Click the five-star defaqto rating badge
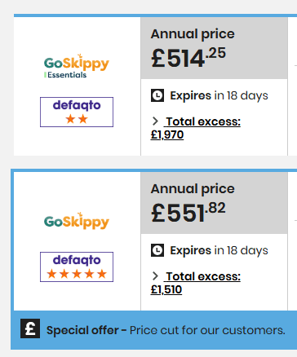 click(77, 267)
